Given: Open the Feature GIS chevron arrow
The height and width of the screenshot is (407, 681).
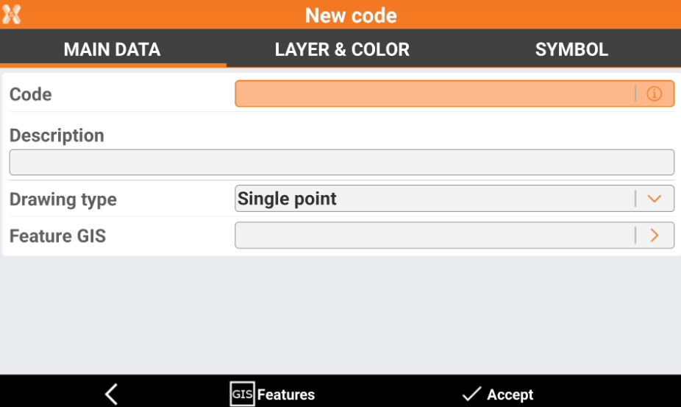Looking at the screenshot, I should [x=655, y=236].
